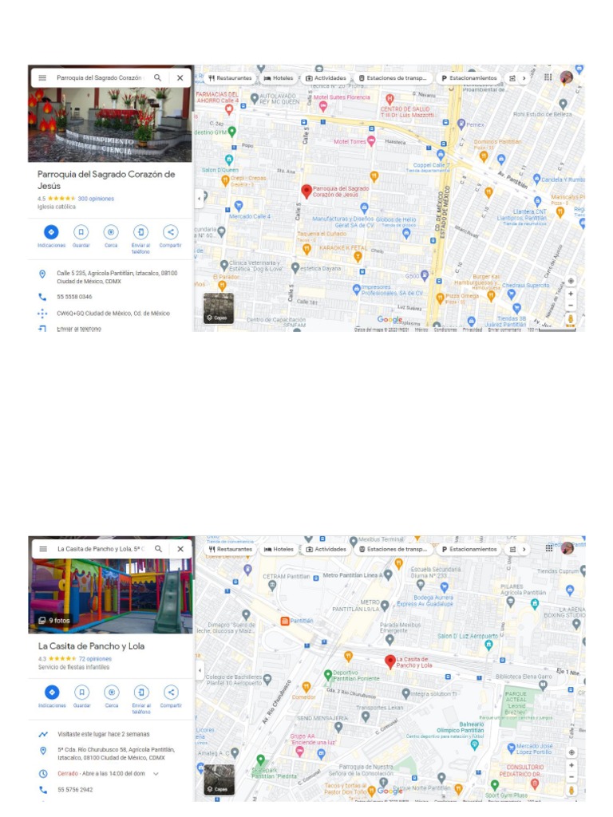The image size is (613, 817).
Task: Show more category chips on Casita map
Action: click(x=524, y=549)
